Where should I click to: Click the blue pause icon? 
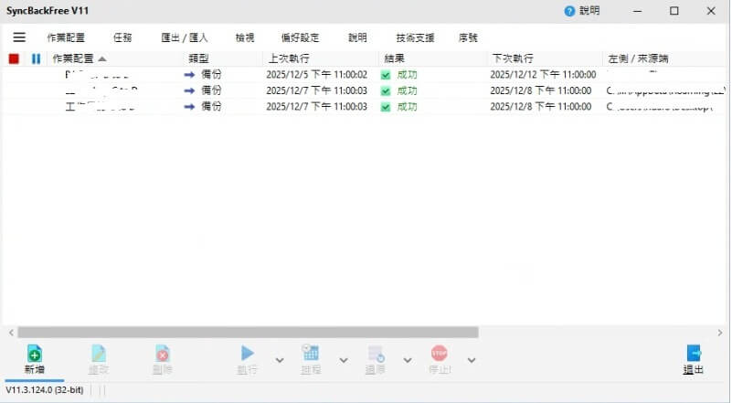pos(36,58)
